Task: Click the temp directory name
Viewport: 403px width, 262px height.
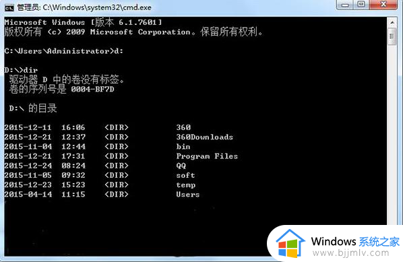Action: 186,185
